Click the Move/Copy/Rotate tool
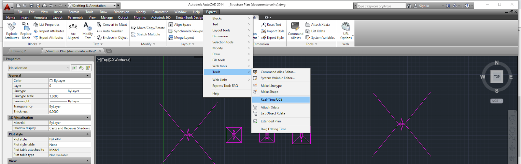This screenshot has height=164, width=521. 148,28
